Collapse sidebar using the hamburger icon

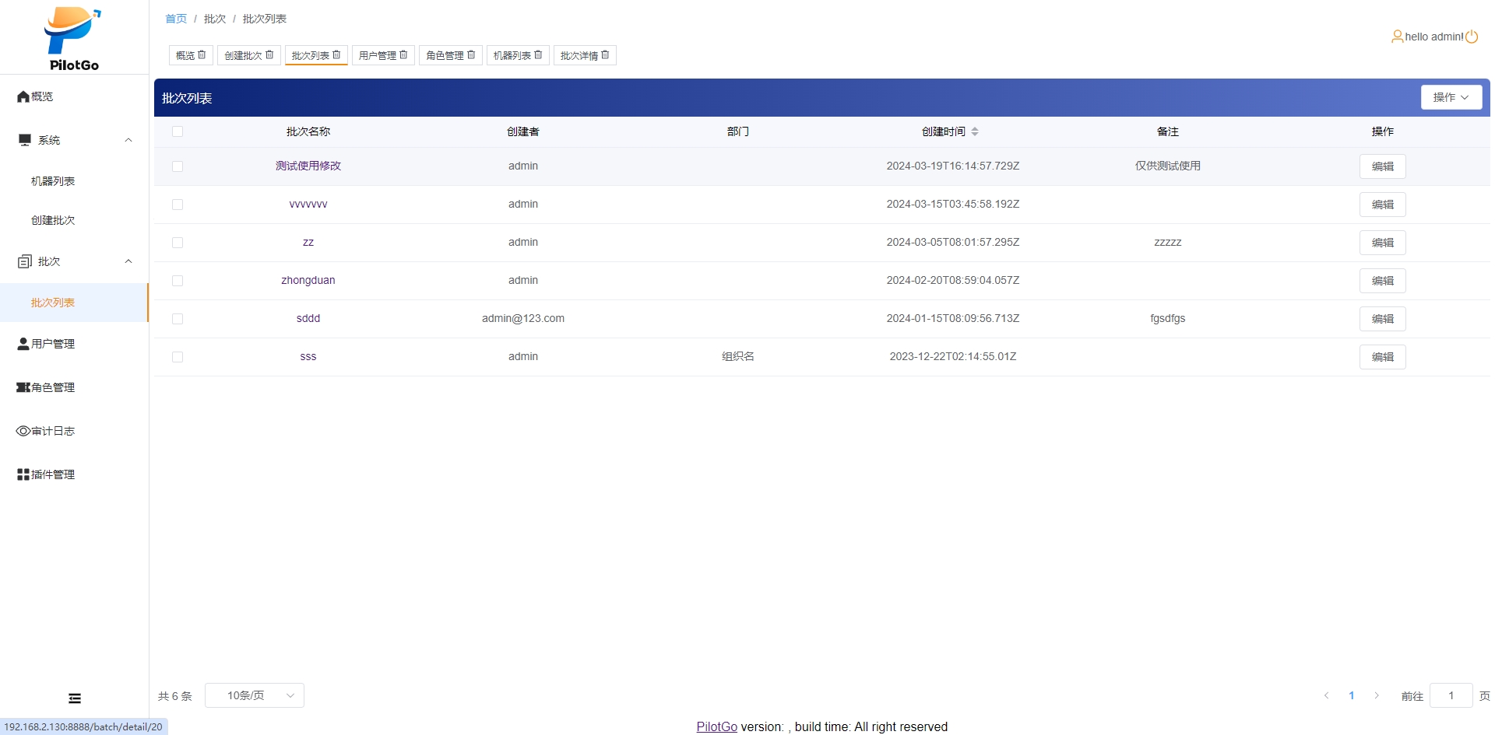click(x=75, y=698)
